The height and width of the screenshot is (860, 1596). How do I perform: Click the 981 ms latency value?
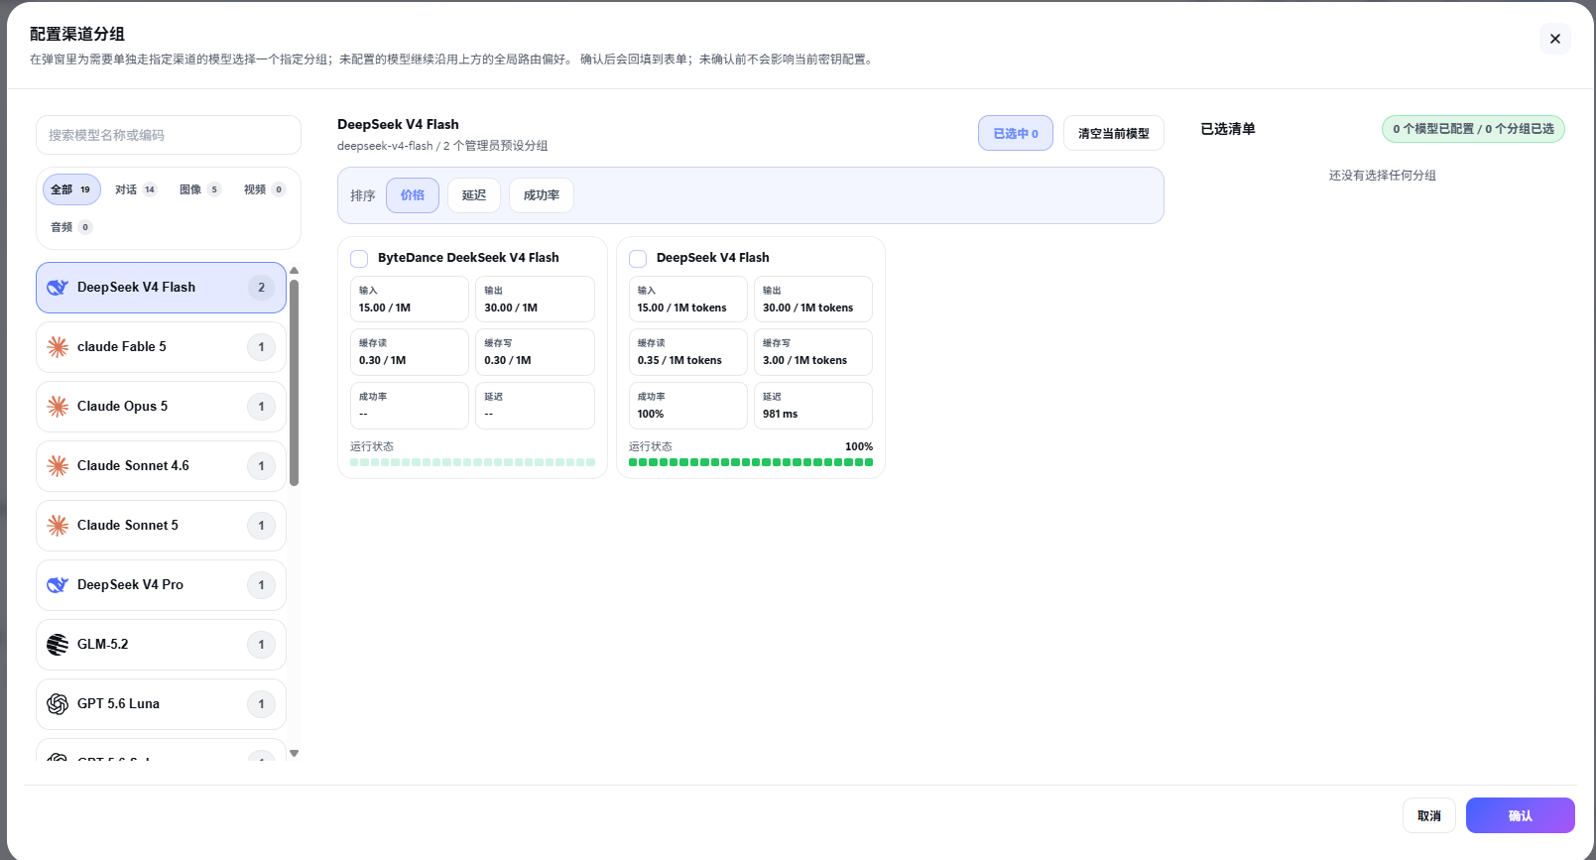pos(781,415)
